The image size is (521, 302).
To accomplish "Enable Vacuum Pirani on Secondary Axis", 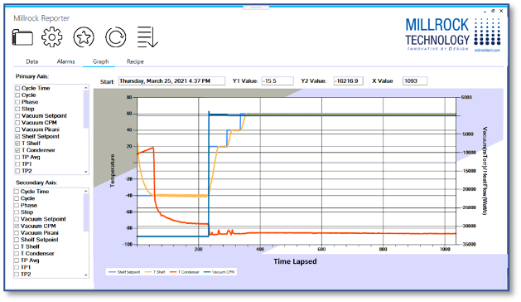I will coord(17,233).
